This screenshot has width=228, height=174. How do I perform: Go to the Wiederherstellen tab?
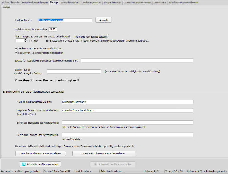pos(69,2)
